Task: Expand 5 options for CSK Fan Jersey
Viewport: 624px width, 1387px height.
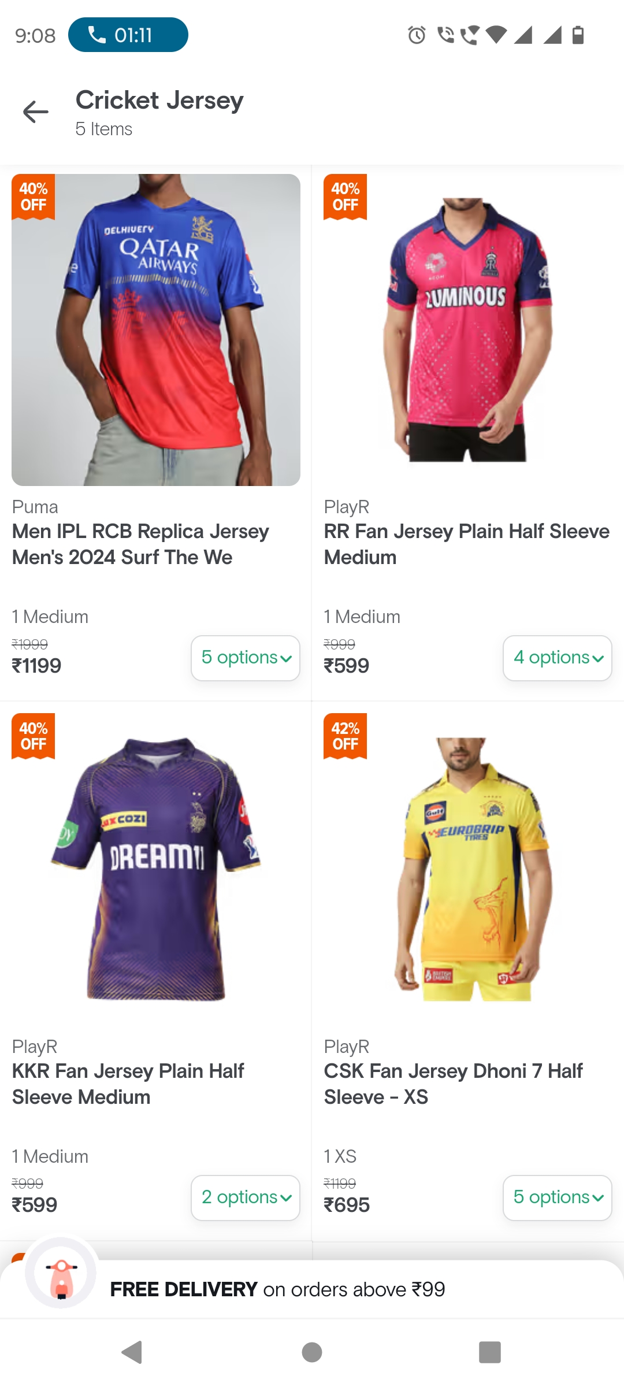Action: 558,1197
